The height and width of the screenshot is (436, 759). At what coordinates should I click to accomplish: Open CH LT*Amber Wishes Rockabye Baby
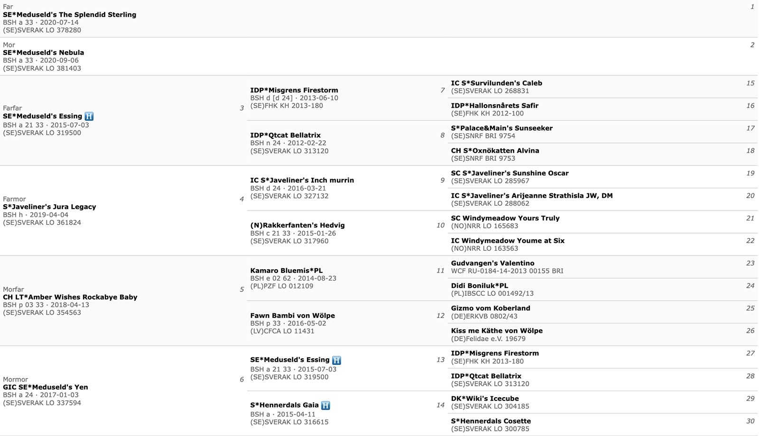pyautogui.click(x=70, y=297)
